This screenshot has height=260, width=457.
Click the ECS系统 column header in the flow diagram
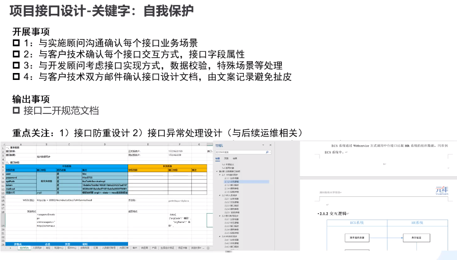(357, 223)
